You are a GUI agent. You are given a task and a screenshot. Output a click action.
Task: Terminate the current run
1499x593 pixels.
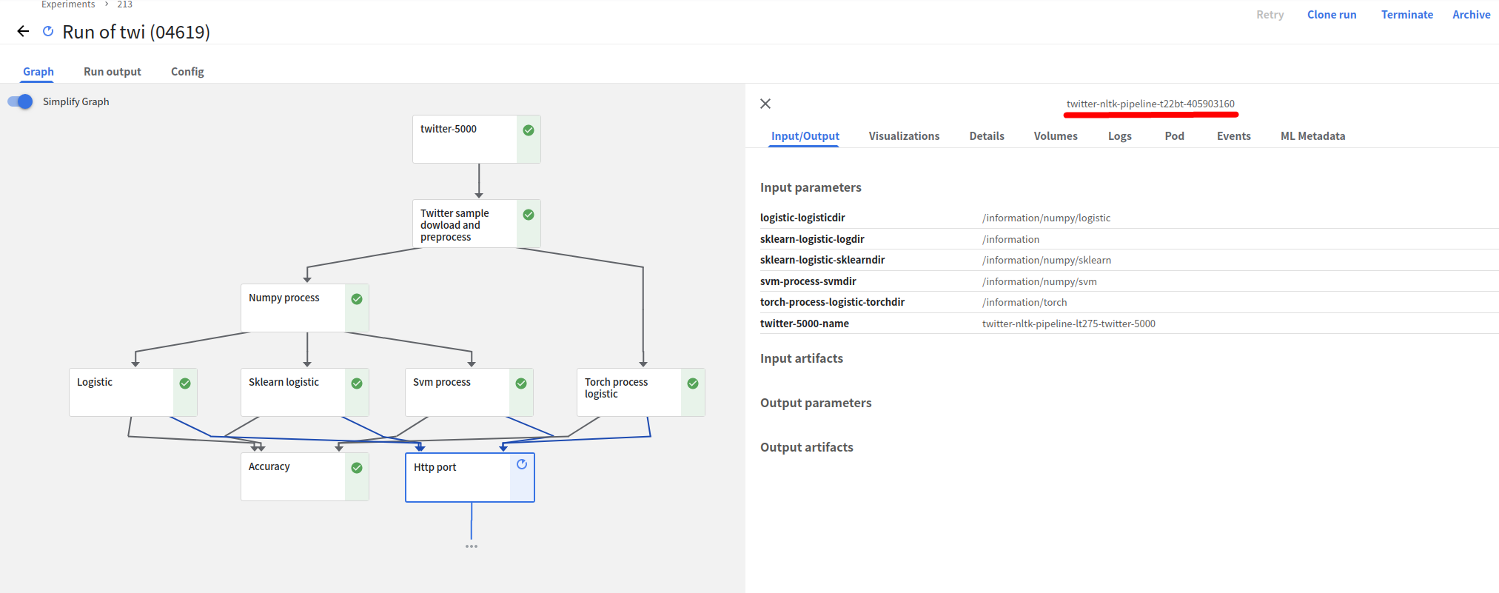[1406, 15]
